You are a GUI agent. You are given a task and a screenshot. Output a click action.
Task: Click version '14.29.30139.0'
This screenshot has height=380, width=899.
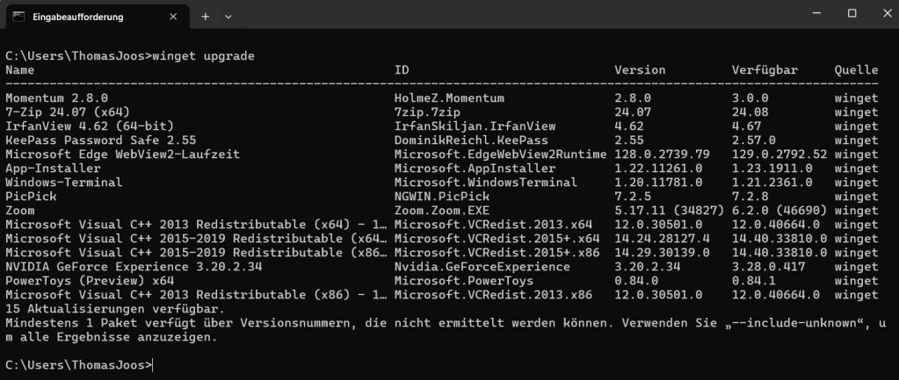pos(663,253)
